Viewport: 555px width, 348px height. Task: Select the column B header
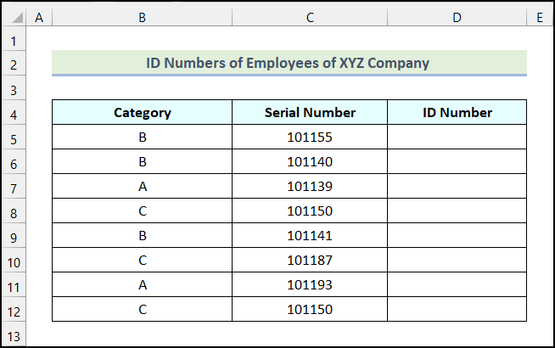click(142, 16)
